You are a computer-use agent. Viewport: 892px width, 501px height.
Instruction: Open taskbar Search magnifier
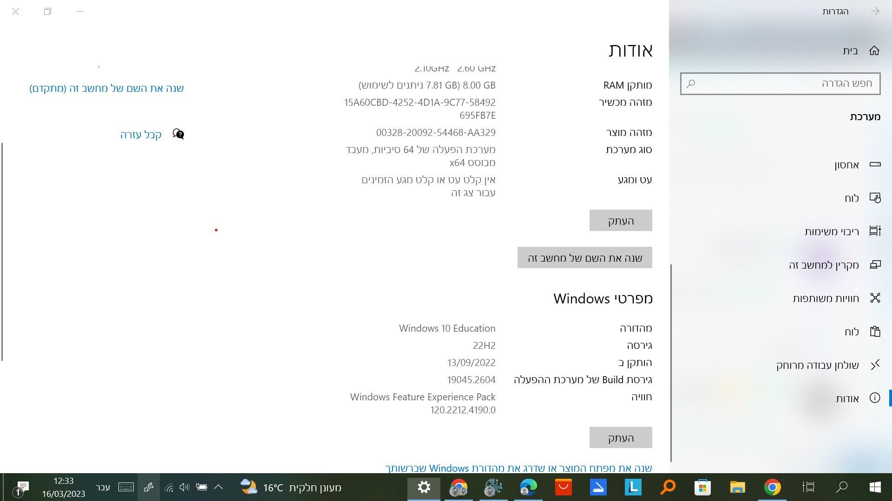pyautogui.click(x=842, y=487)
